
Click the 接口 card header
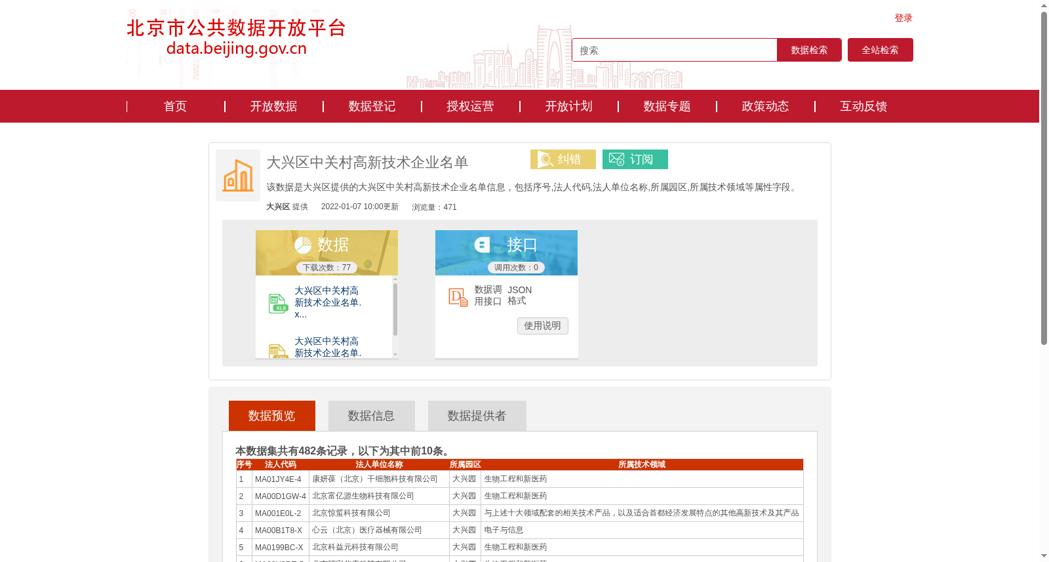(506, 252)
